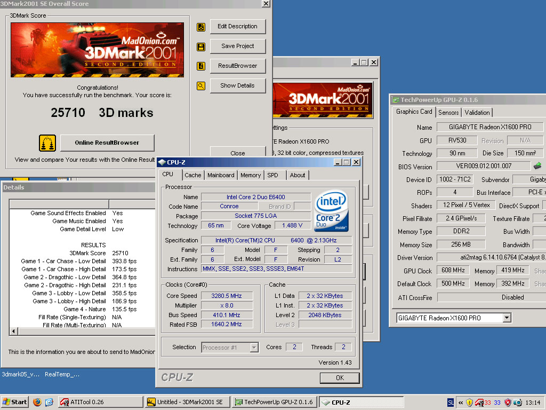Click the GPU-Z title bar icon

pos(396,100)
